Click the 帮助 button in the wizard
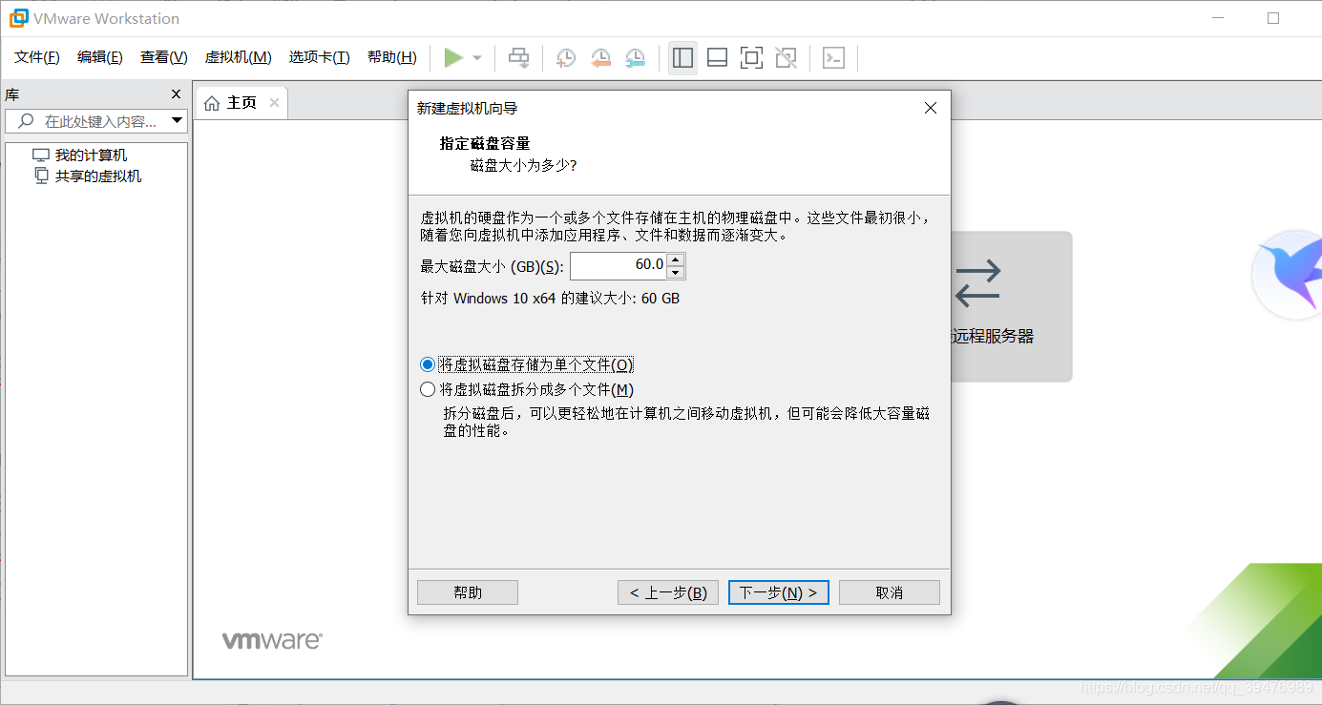Screen dimensions: 1322x705 468,592
